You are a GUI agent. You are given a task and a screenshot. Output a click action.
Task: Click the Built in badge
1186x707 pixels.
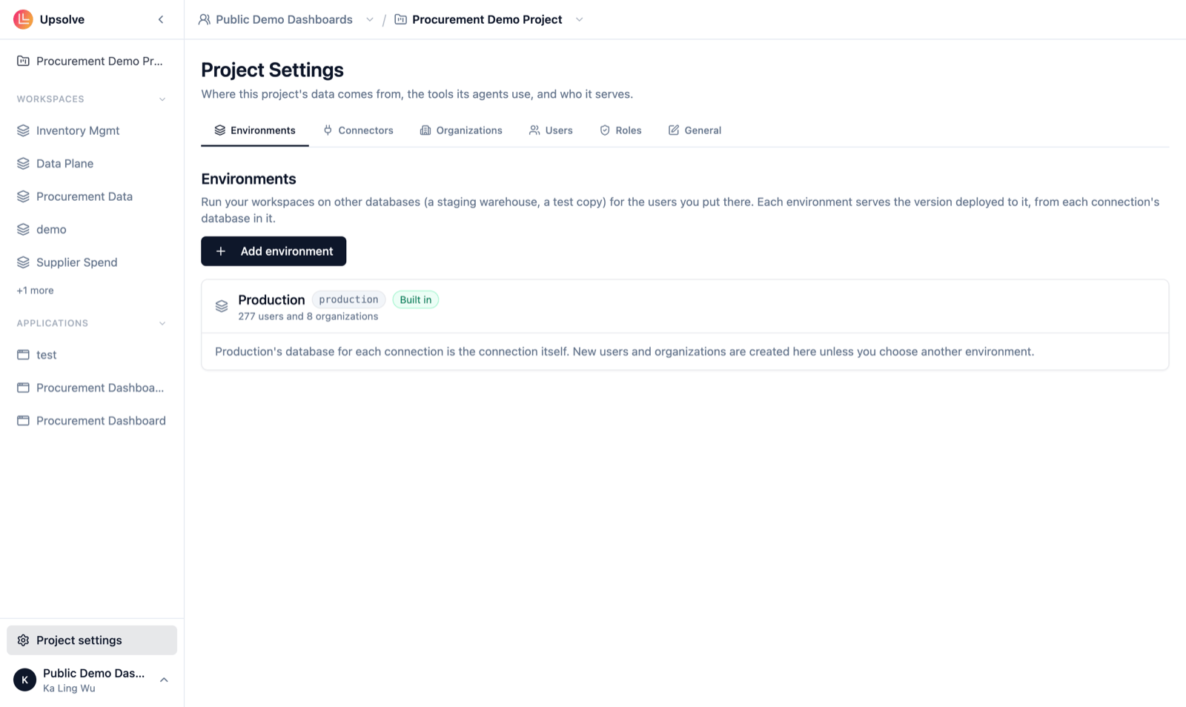pyautogui.click(x=416, y=299)
